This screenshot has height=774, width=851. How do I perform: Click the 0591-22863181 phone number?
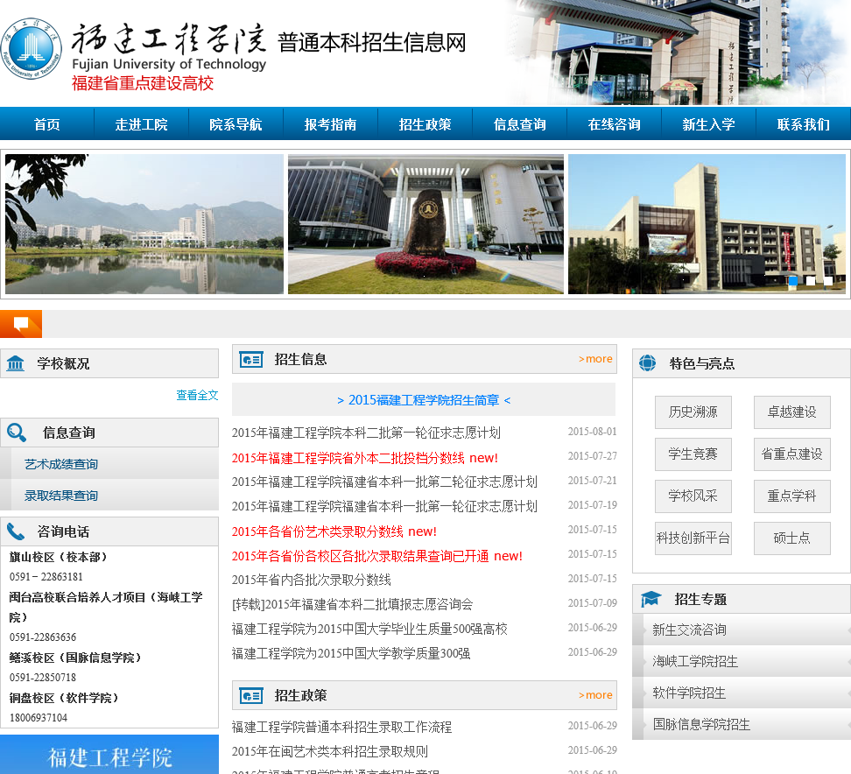click(x=46, y=577)
